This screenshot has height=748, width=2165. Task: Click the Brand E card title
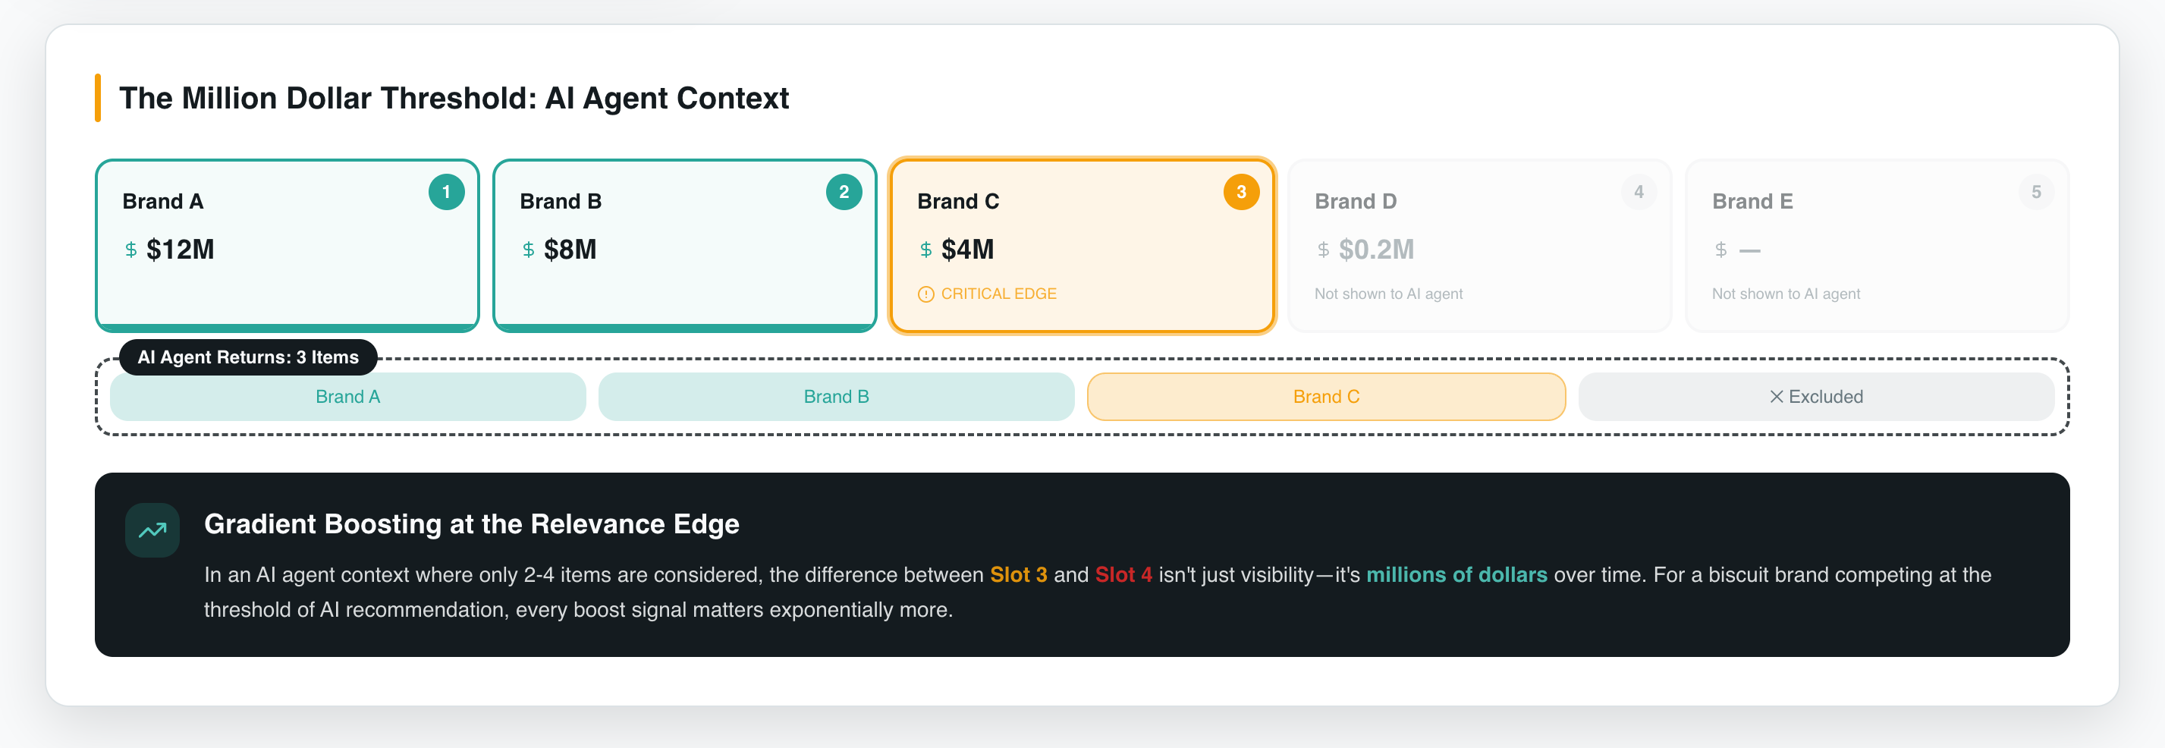(1752, 202)
